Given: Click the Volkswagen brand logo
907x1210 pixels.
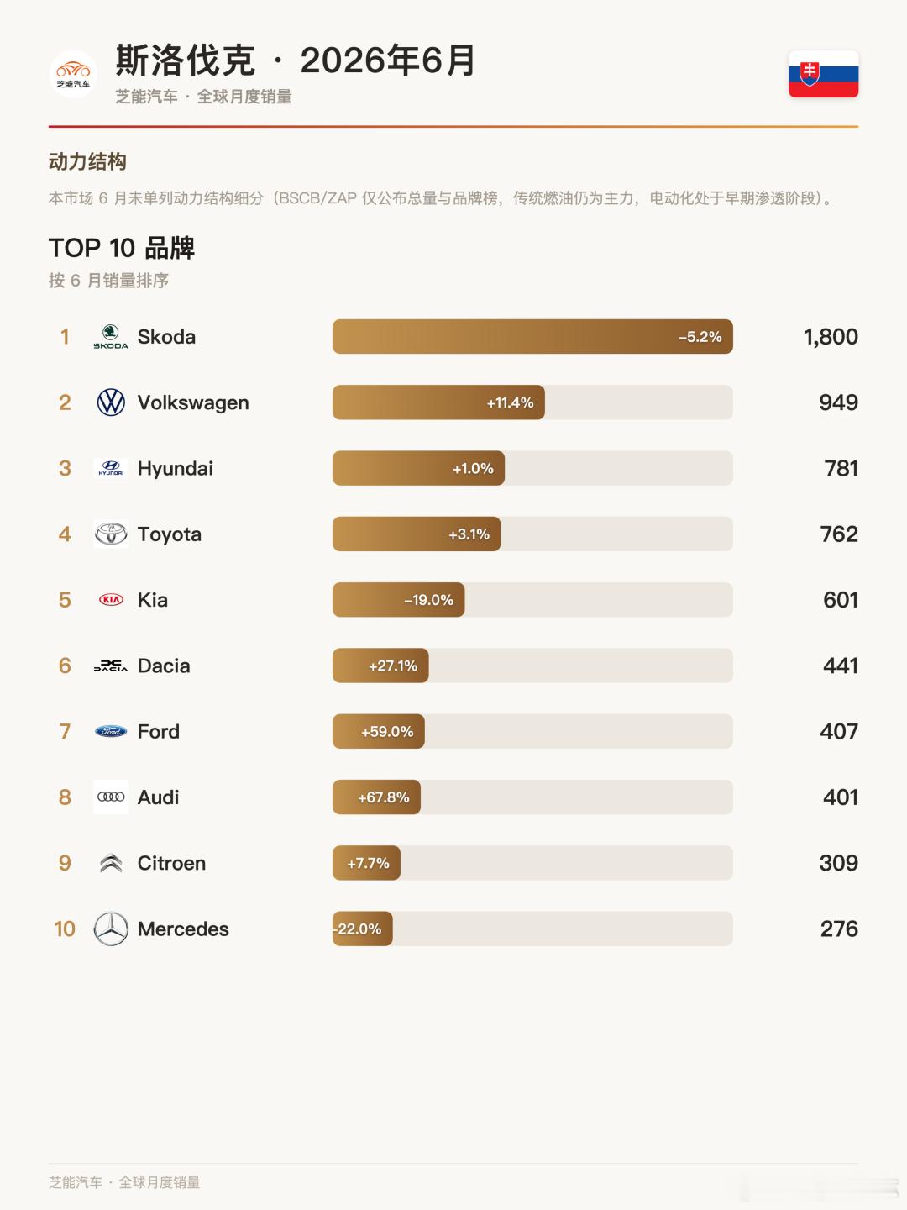Looking at the screenshot, I should [x=111, y=402].
